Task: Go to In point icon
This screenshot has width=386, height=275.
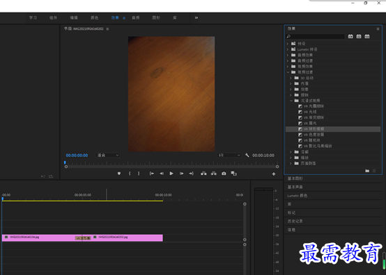Action: coord(152,174)
